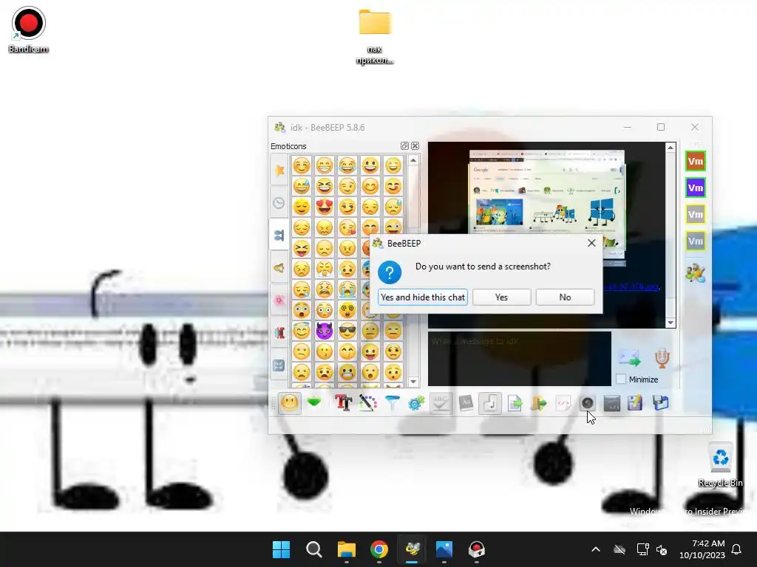Open File Explorer from taskbar
Viewport: 757px width, 567px height.
[346, 549]
